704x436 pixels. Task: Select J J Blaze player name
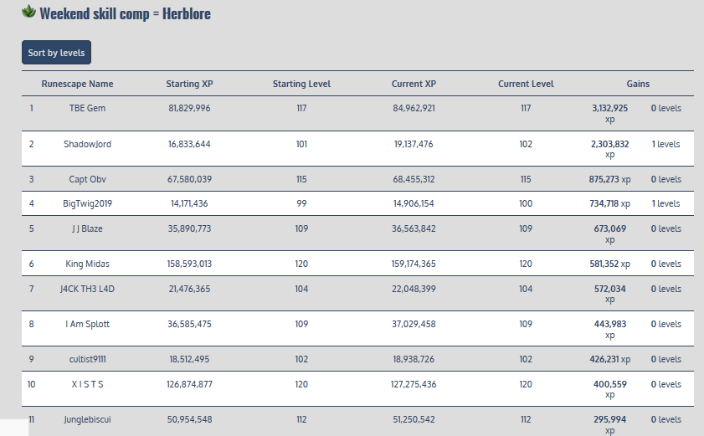87,228
